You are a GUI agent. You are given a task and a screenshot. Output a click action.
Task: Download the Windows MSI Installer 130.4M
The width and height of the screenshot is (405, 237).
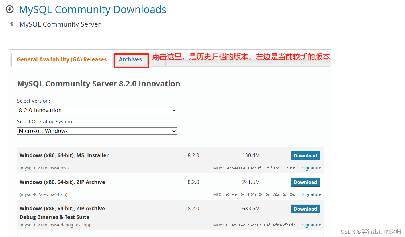point(305,156)
